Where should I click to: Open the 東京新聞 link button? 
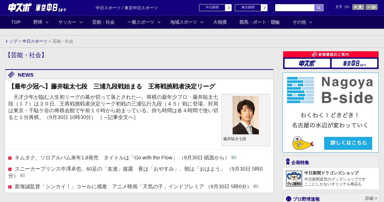(248, 8)
